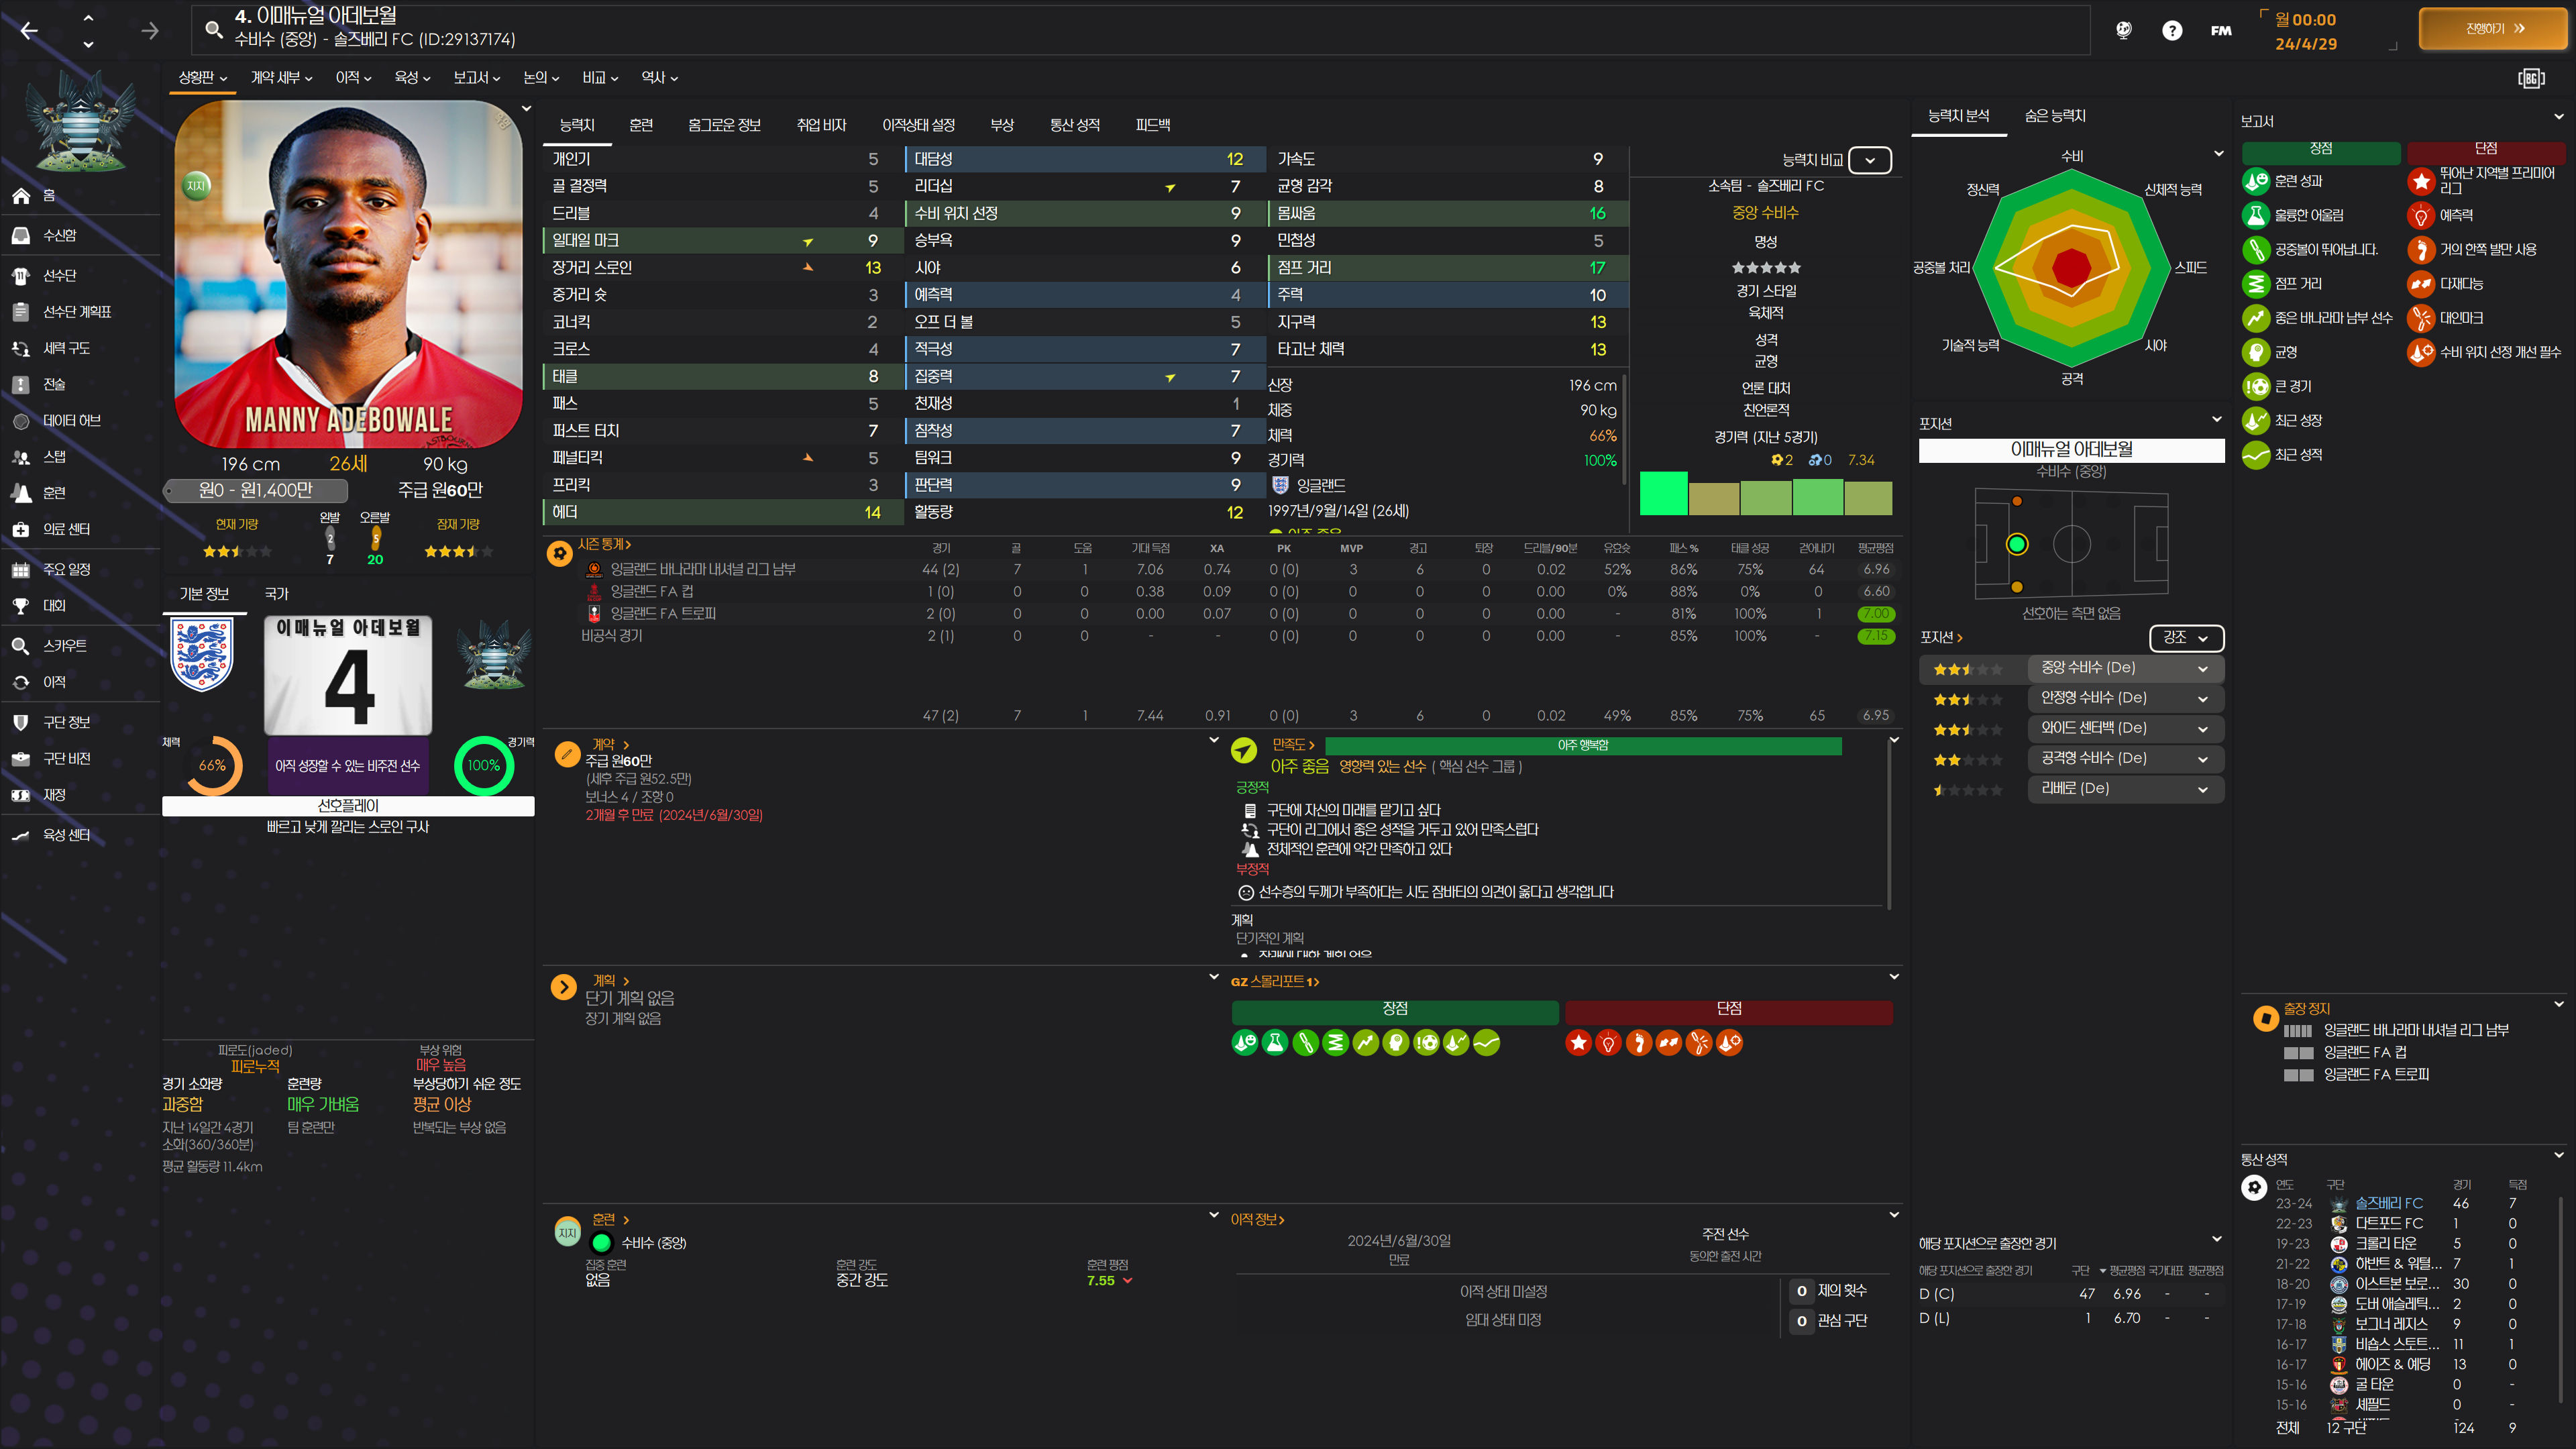
Task: Open the 능력치 비교 dropdown
Action: point(1869,160)
